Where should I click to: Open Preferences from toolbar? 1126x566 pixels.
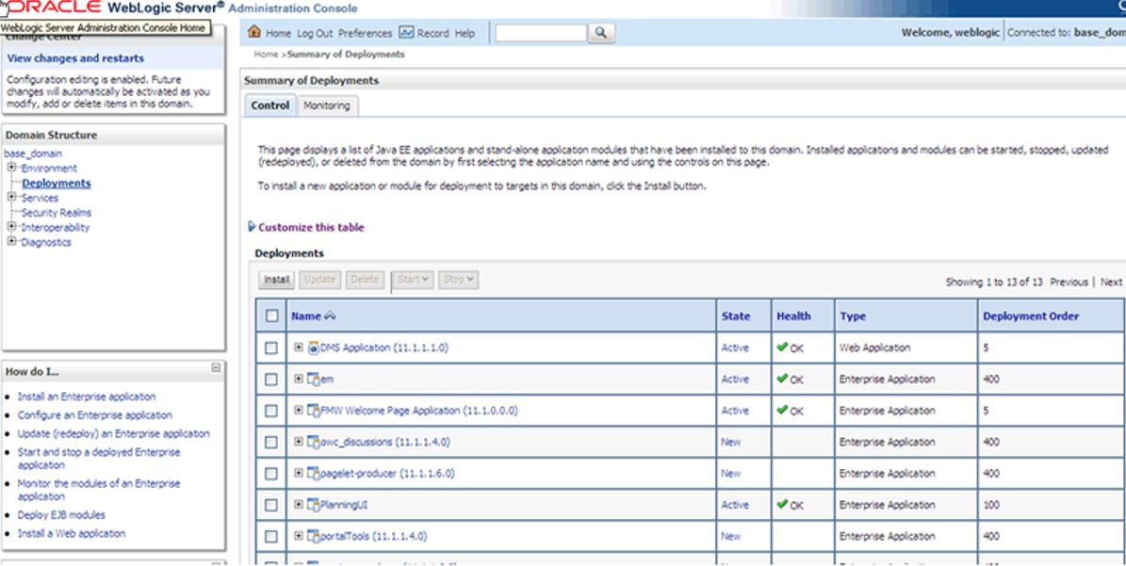point(365,33)
